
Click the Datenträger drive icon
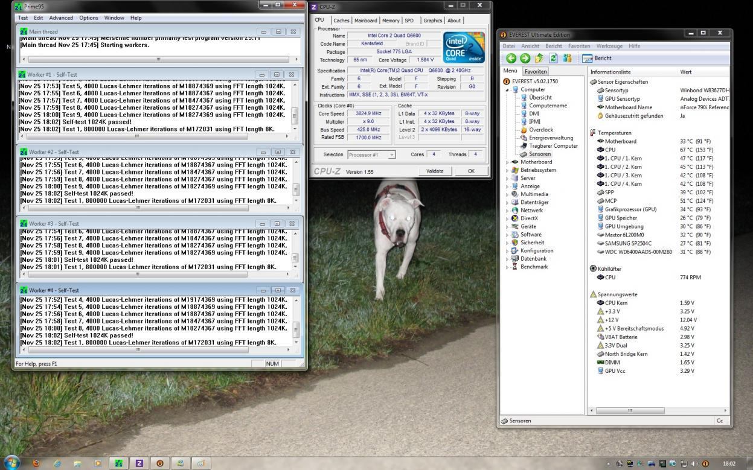515,202
